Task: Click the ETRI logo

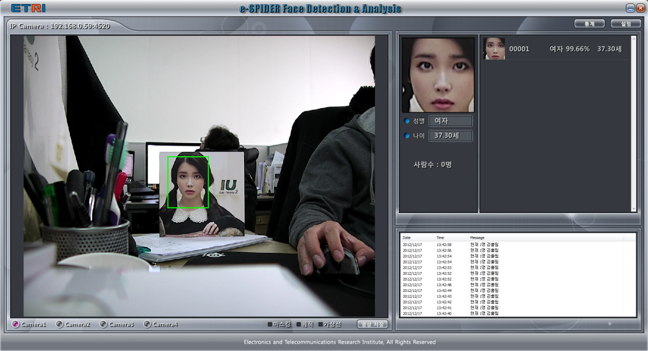Action: (x=28, y=8)
